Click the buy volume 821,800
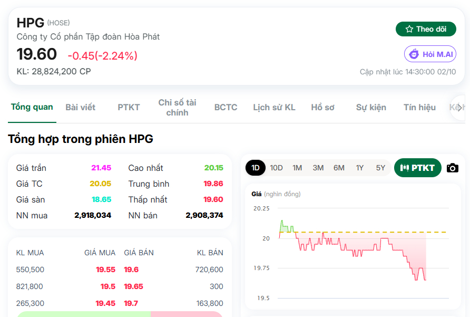470x317 pixels. (x=30, y=286)
